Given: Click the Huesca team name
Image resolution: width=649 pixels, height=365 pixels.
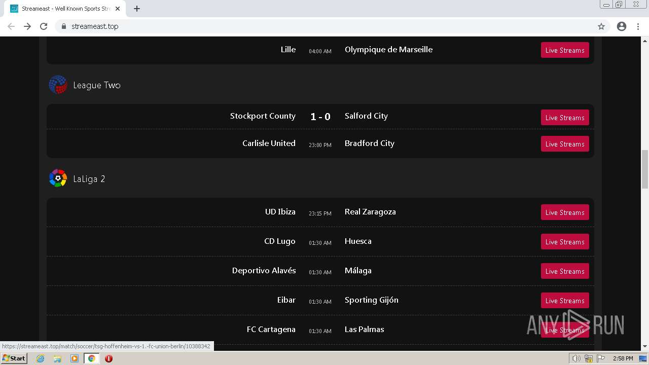Looking at the screenshot, I should pos(358,241).
